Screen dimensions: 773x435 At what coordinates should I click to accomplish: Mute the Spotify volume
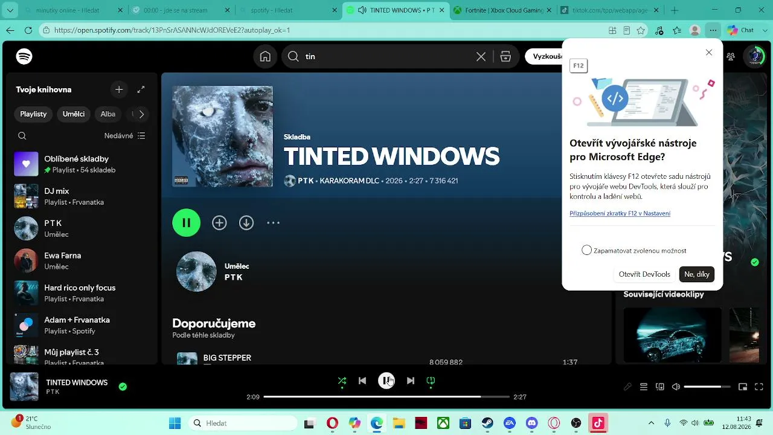coord(676,387)
